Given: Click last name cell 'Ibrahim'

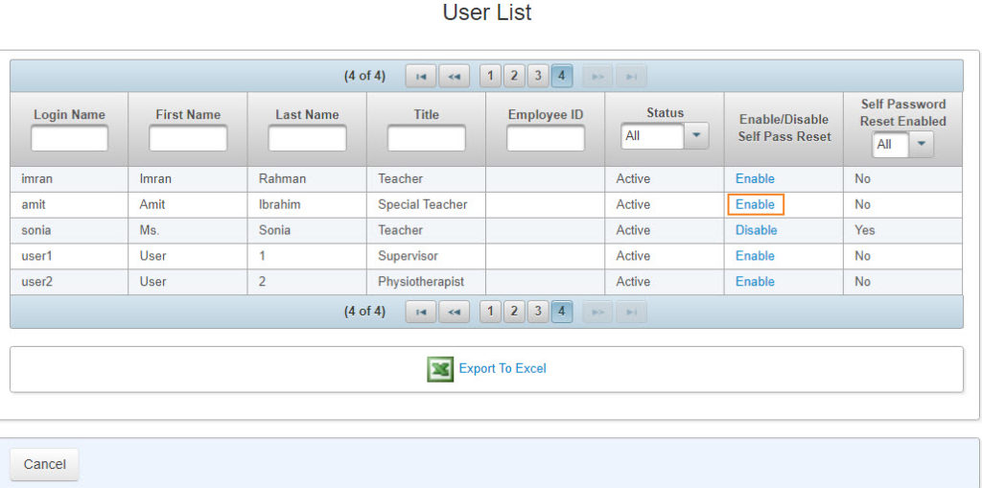Looking at the screenshot, I should click(x=279, y=205).
